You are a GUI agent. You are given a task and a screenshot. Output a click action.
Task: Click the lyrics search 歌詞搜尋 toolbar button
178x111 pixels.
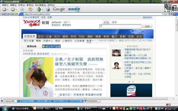74,9
